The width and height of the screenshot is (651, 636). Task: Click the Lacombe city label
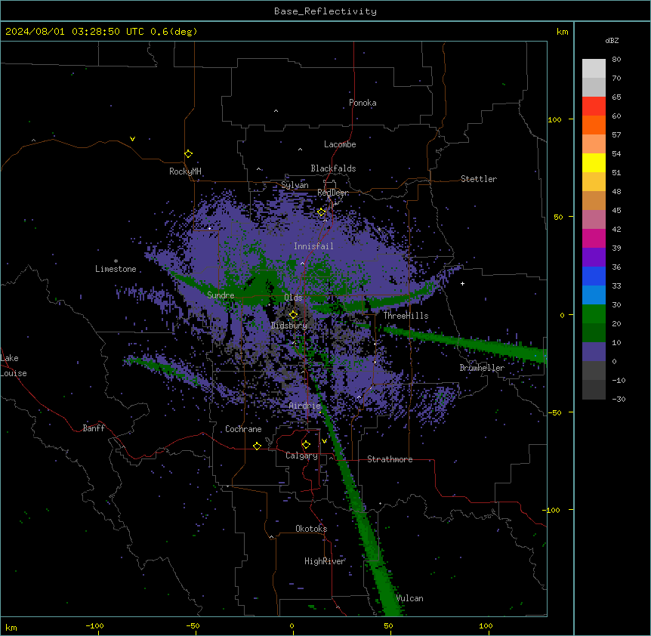click(x=340, y=144)
